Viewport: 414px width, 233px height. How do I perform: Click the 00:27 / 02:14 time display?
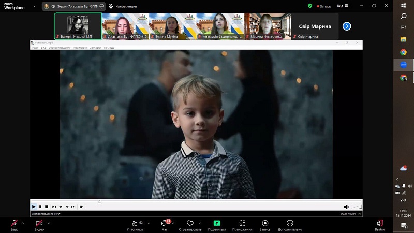[x=348, y=214]
